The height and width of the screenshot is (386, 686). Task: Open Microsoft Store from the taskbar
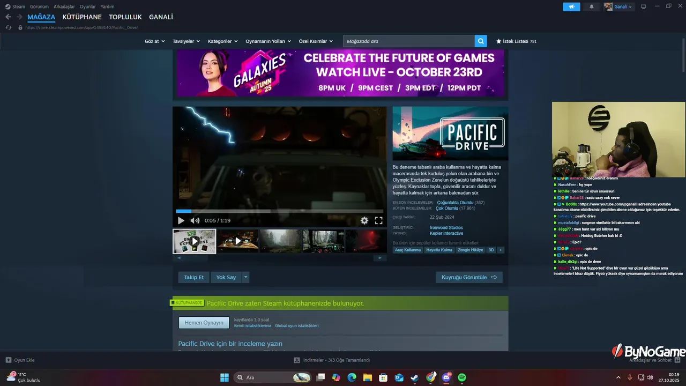coord(383,377)
